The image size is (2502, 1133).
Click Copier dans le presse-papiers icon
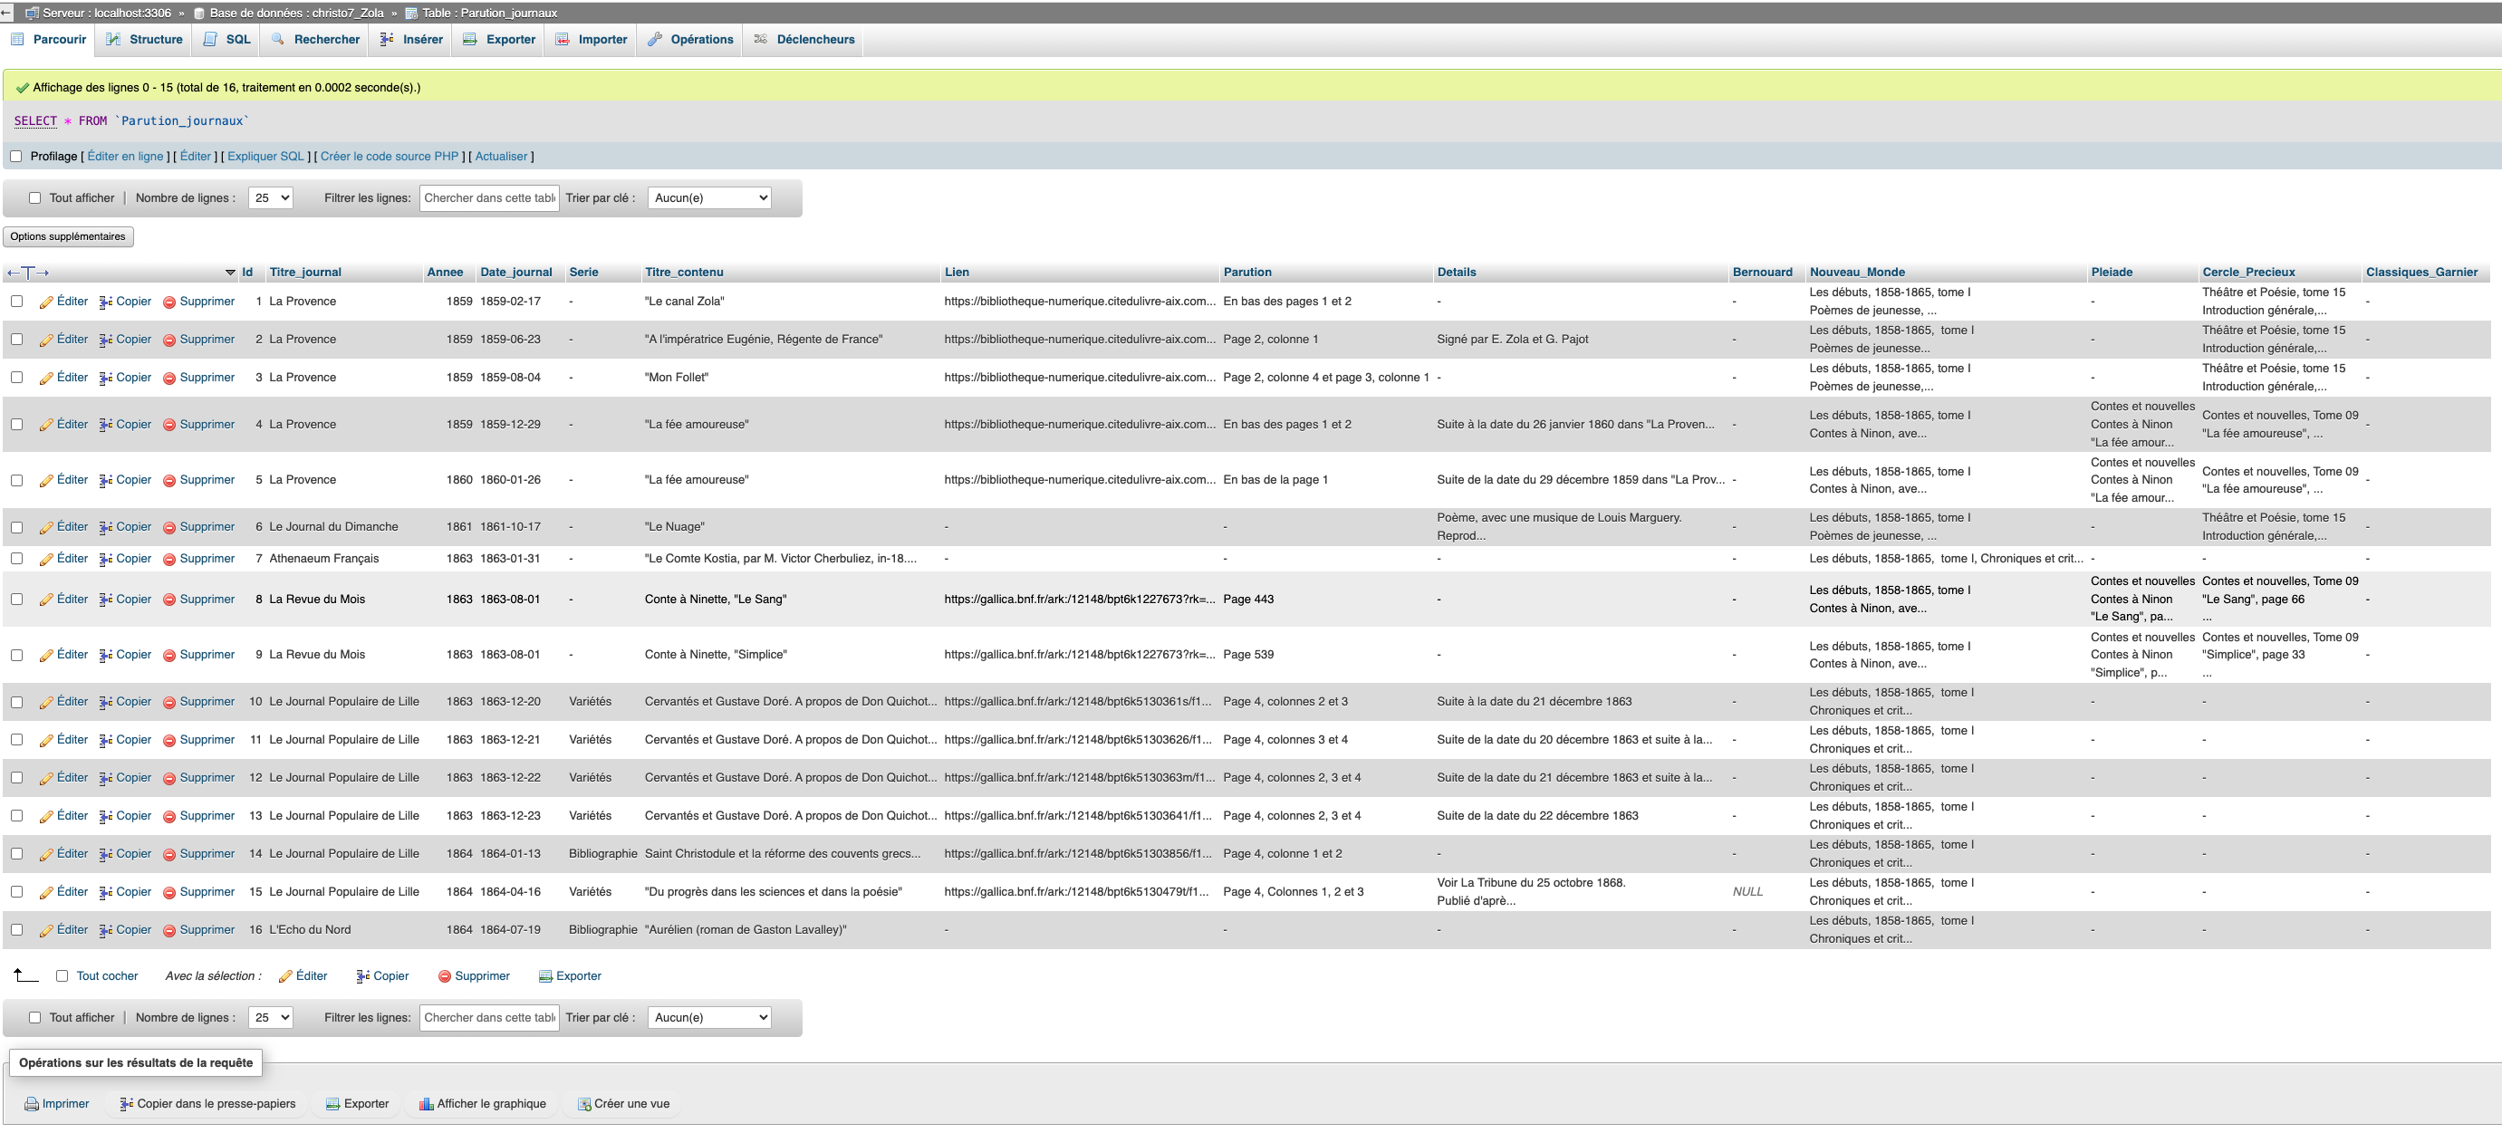[x=126, y=1104]
